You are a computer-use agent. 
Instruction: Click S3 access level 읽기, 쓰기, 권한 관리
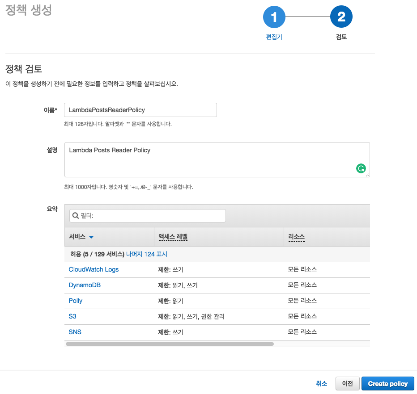pos(198,316)
